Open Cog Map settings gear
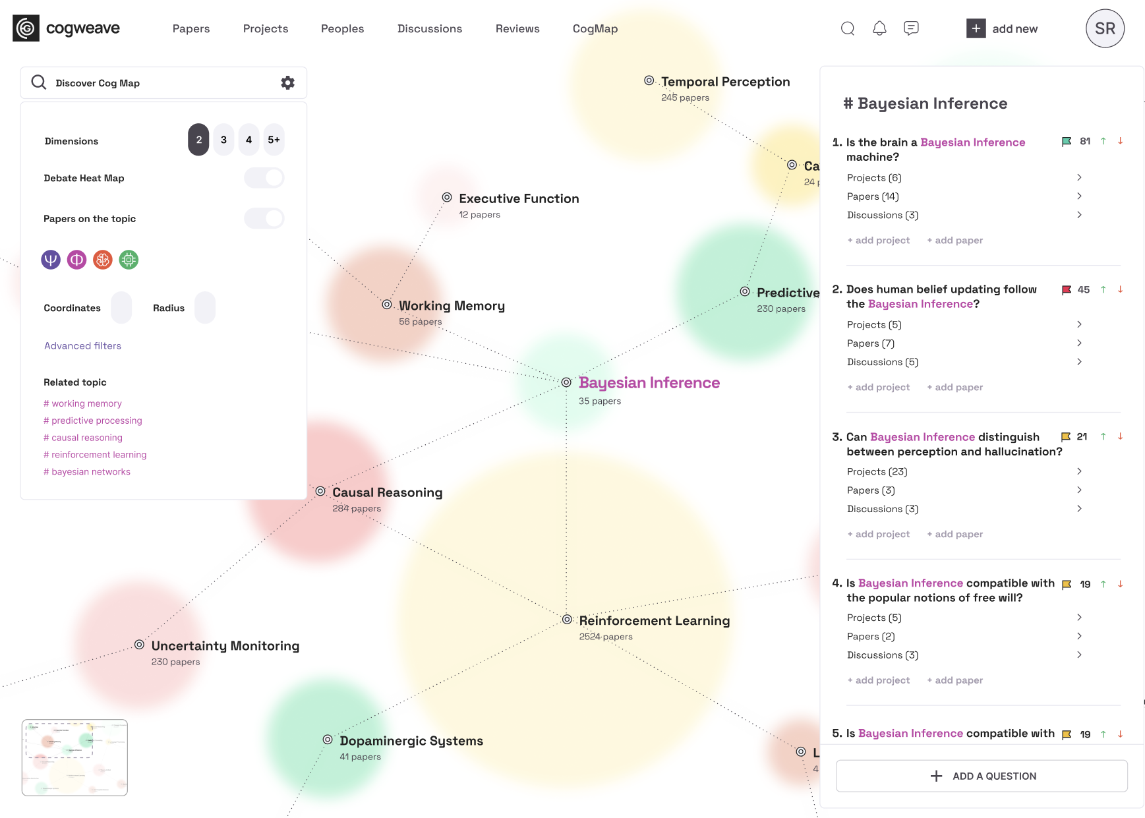Viewport: 1145px width, 818px height. 287,83
